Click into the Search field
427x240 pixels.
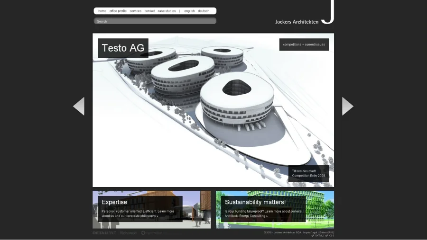pyautogui.click(x=155, y=21)
